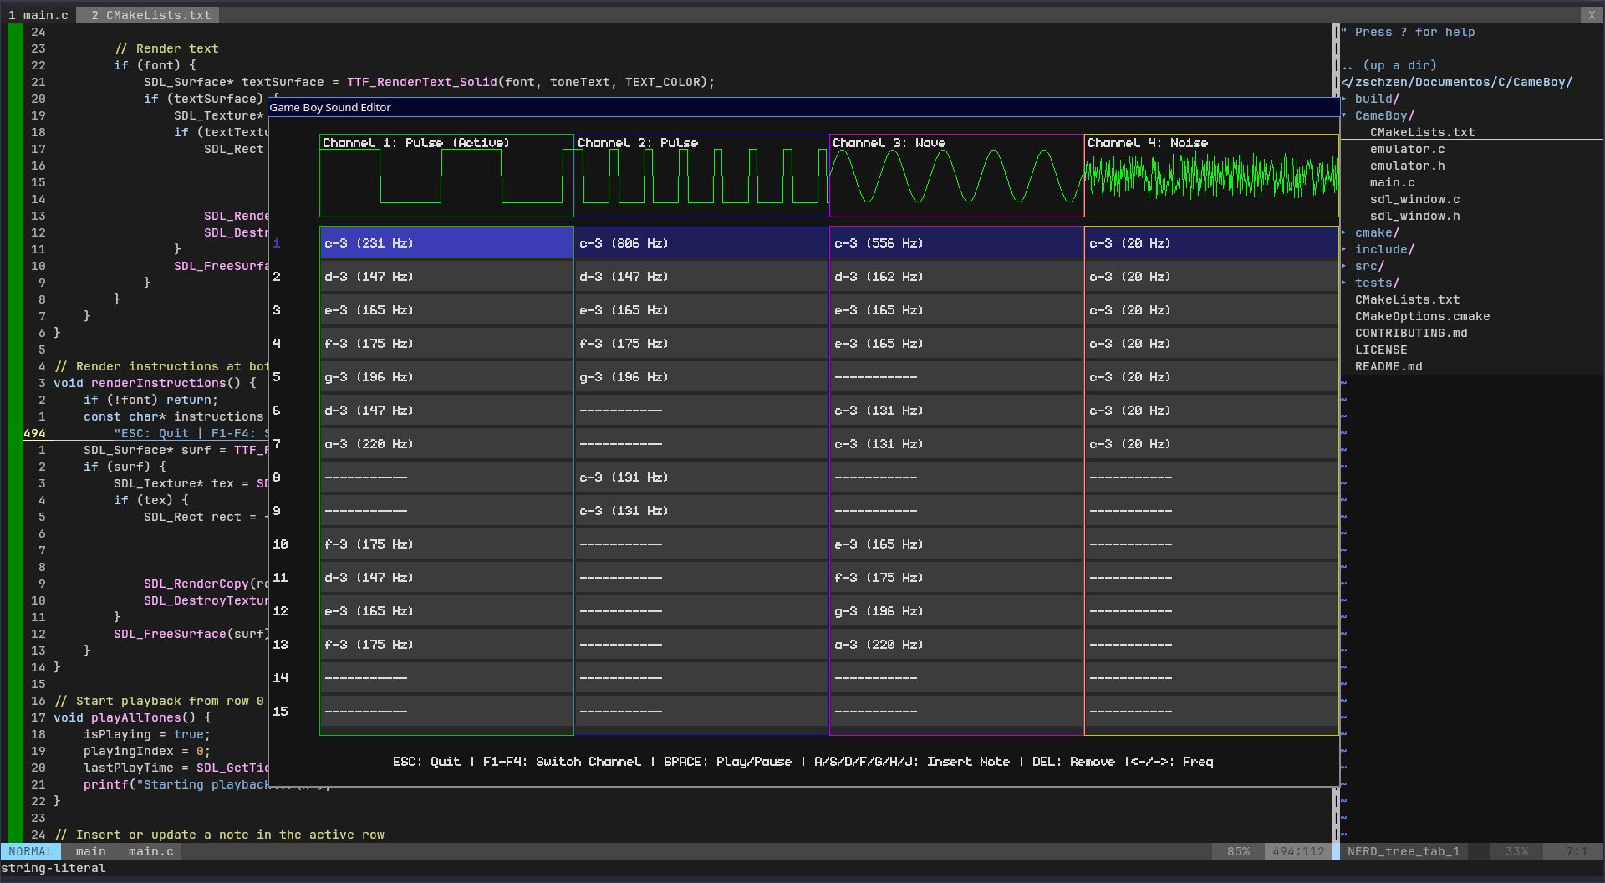Select Channel 3 row 12 g-3 (196 Hz)

[956, 610]
